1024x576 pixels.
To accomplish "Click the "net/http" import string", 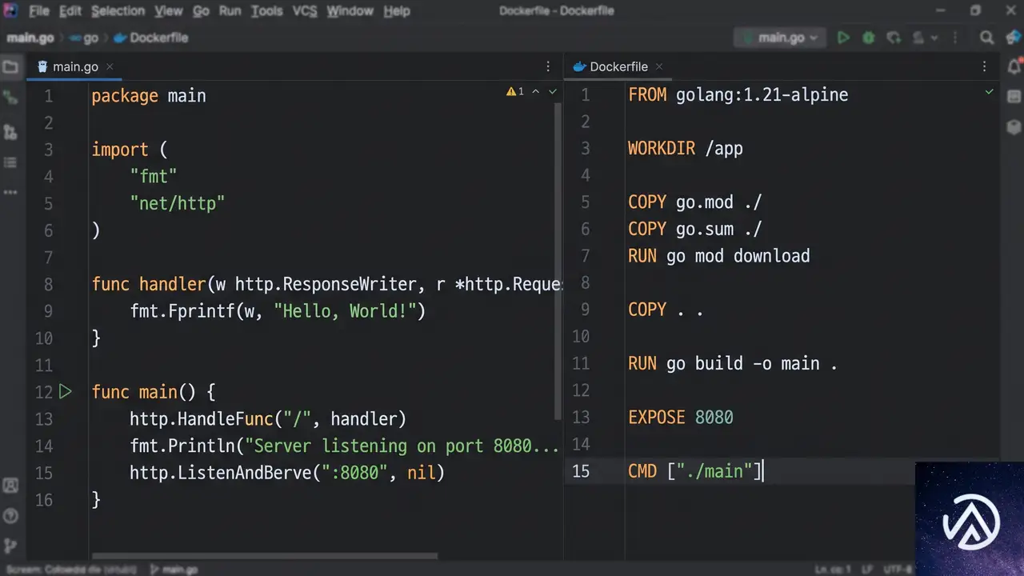I will (x=178, y=203).
